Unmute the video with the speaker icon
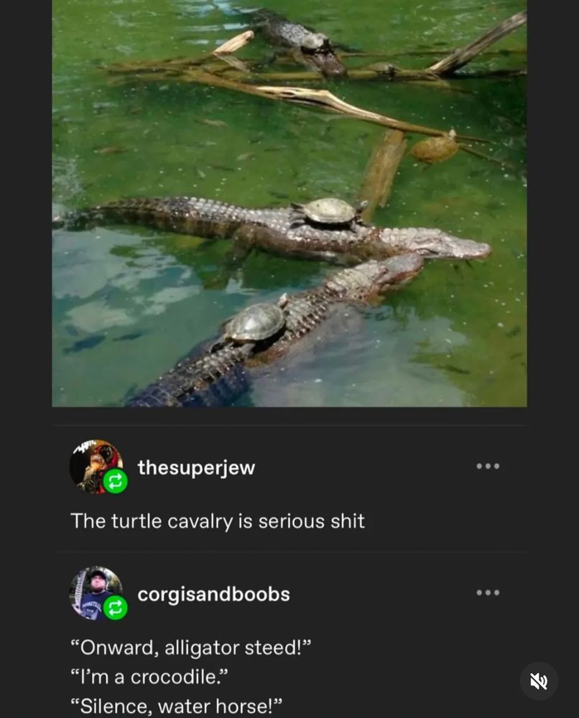The height and width of the screenshot is (718, 579). [x=539, y=681]
